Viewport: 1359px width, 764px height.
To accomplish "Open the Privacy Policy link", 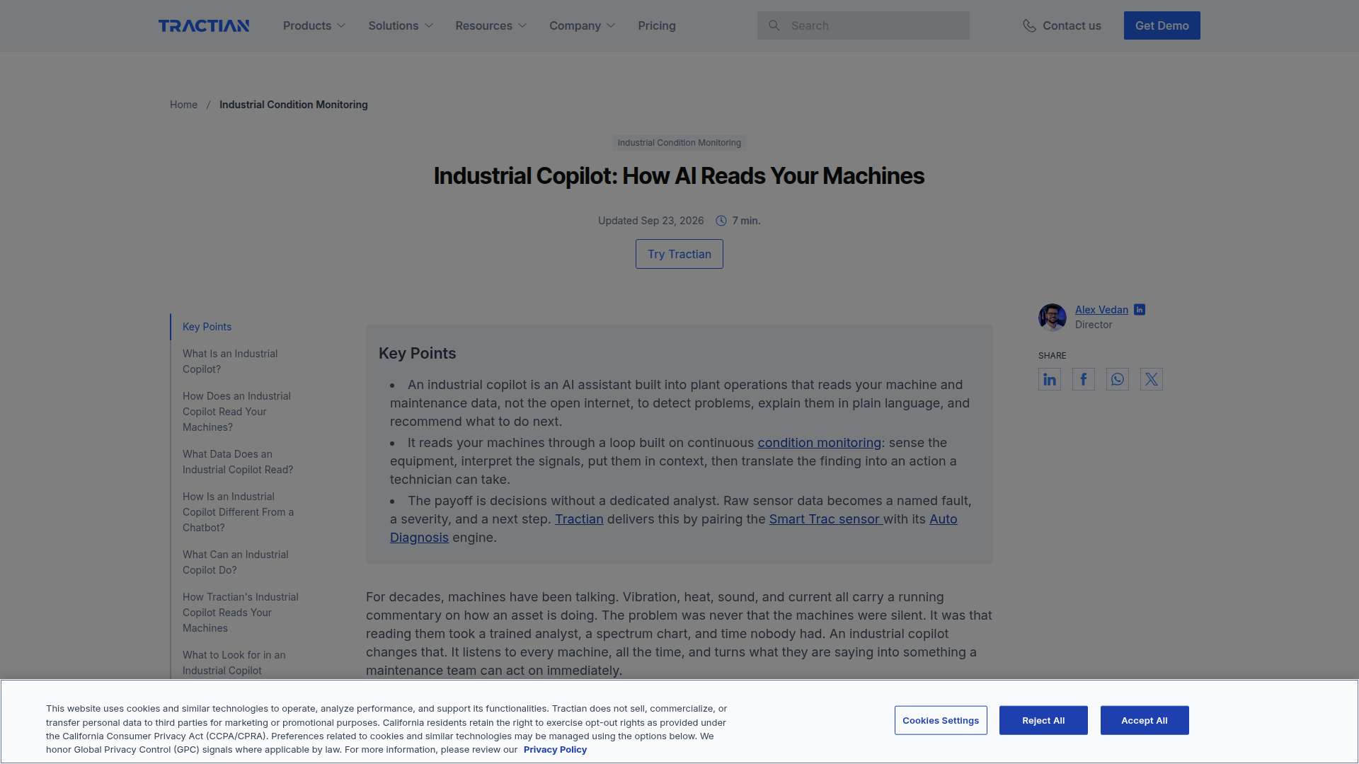I will pos(555,750).
